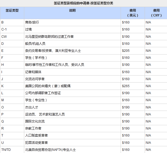Click the 签证类型 column header

[12, 11]
